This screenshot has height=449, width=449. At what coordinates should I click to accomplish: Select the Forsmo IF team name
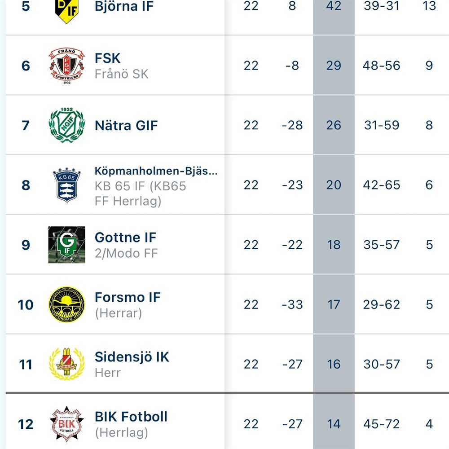coord(128,297)
